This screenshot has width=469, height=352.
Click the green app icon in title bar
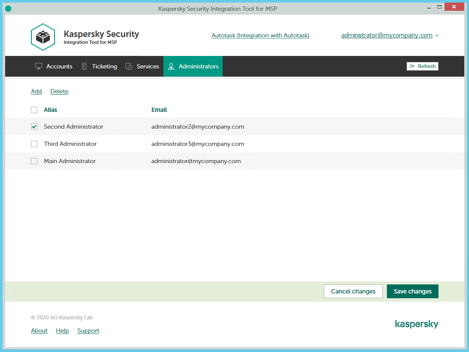pos(8,9)
